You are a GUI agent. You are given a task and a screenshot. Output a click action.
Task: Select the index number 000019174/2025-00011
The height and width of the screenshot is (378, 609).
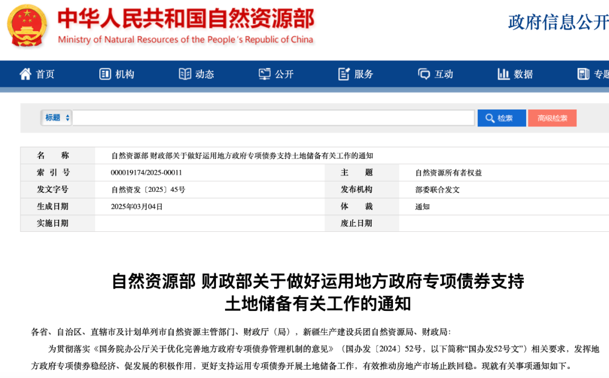click(147, 173)
